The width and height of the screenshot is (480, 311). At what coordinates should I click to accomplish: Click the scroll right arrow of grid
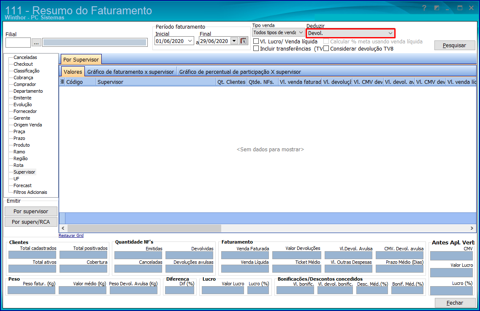point(472,228)
